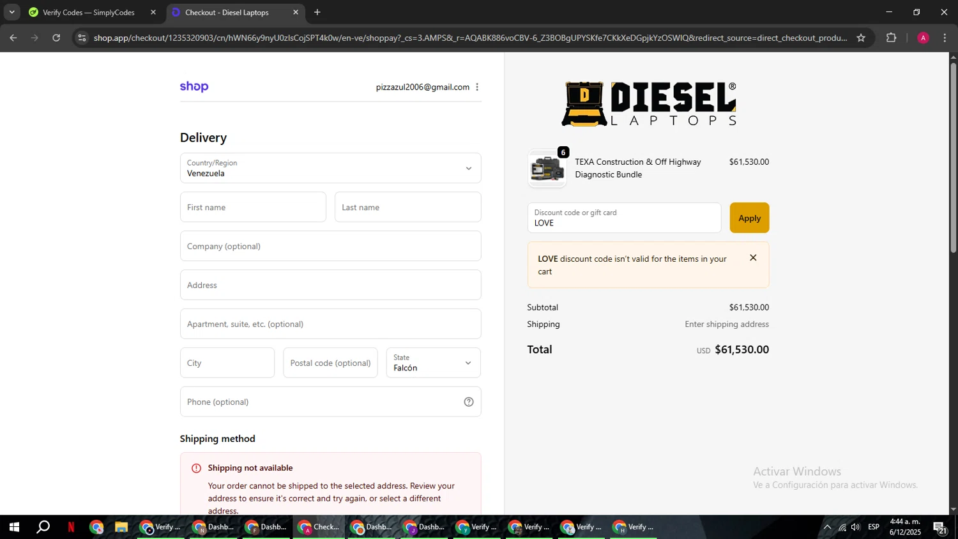Expand the State dropdown showing Falcón
The height and width of the screenshot is (539, 958).
tap(433, 363)
